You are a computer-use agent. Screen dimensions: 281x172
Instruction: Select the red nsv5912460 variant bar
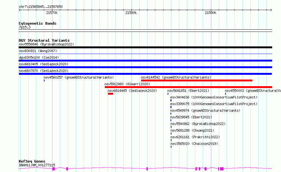coord(188,87)
